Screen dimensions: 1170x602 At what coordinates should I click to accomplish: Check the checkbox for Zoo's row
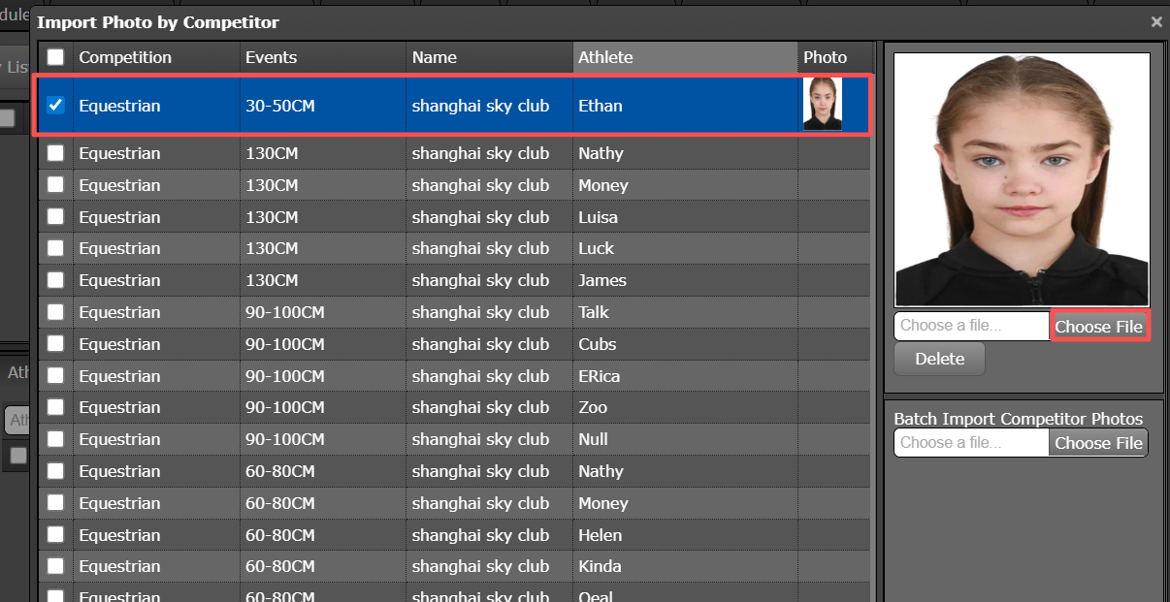55,407
